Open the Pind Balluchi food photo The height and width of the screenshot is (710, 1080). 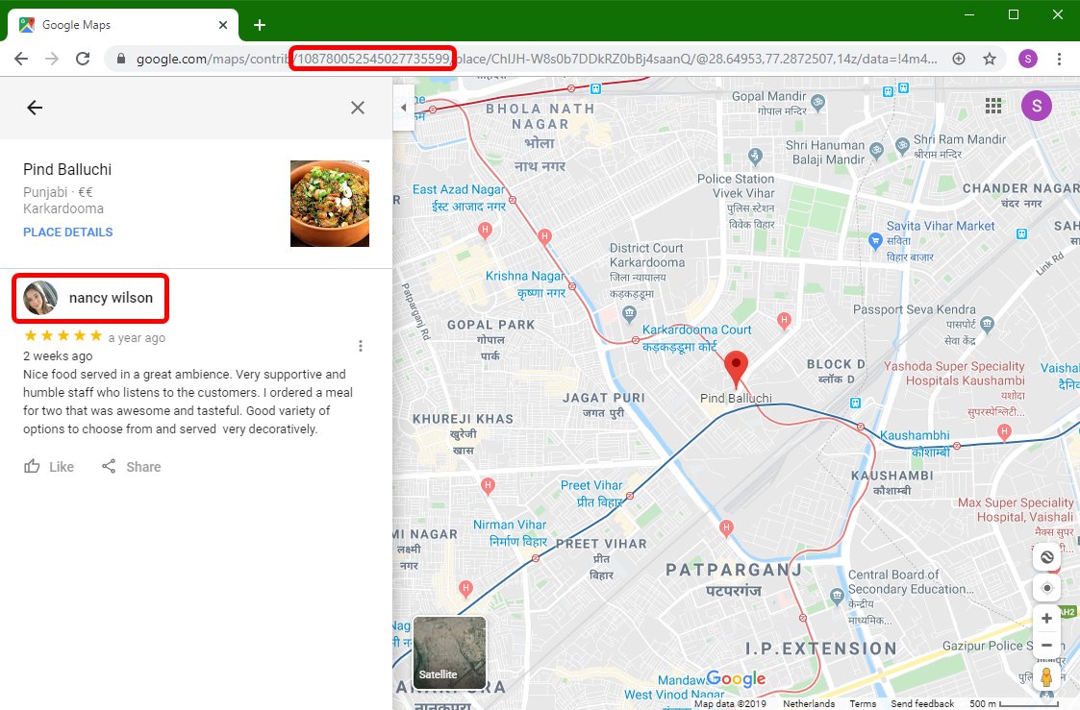click(x=329, y=203)
